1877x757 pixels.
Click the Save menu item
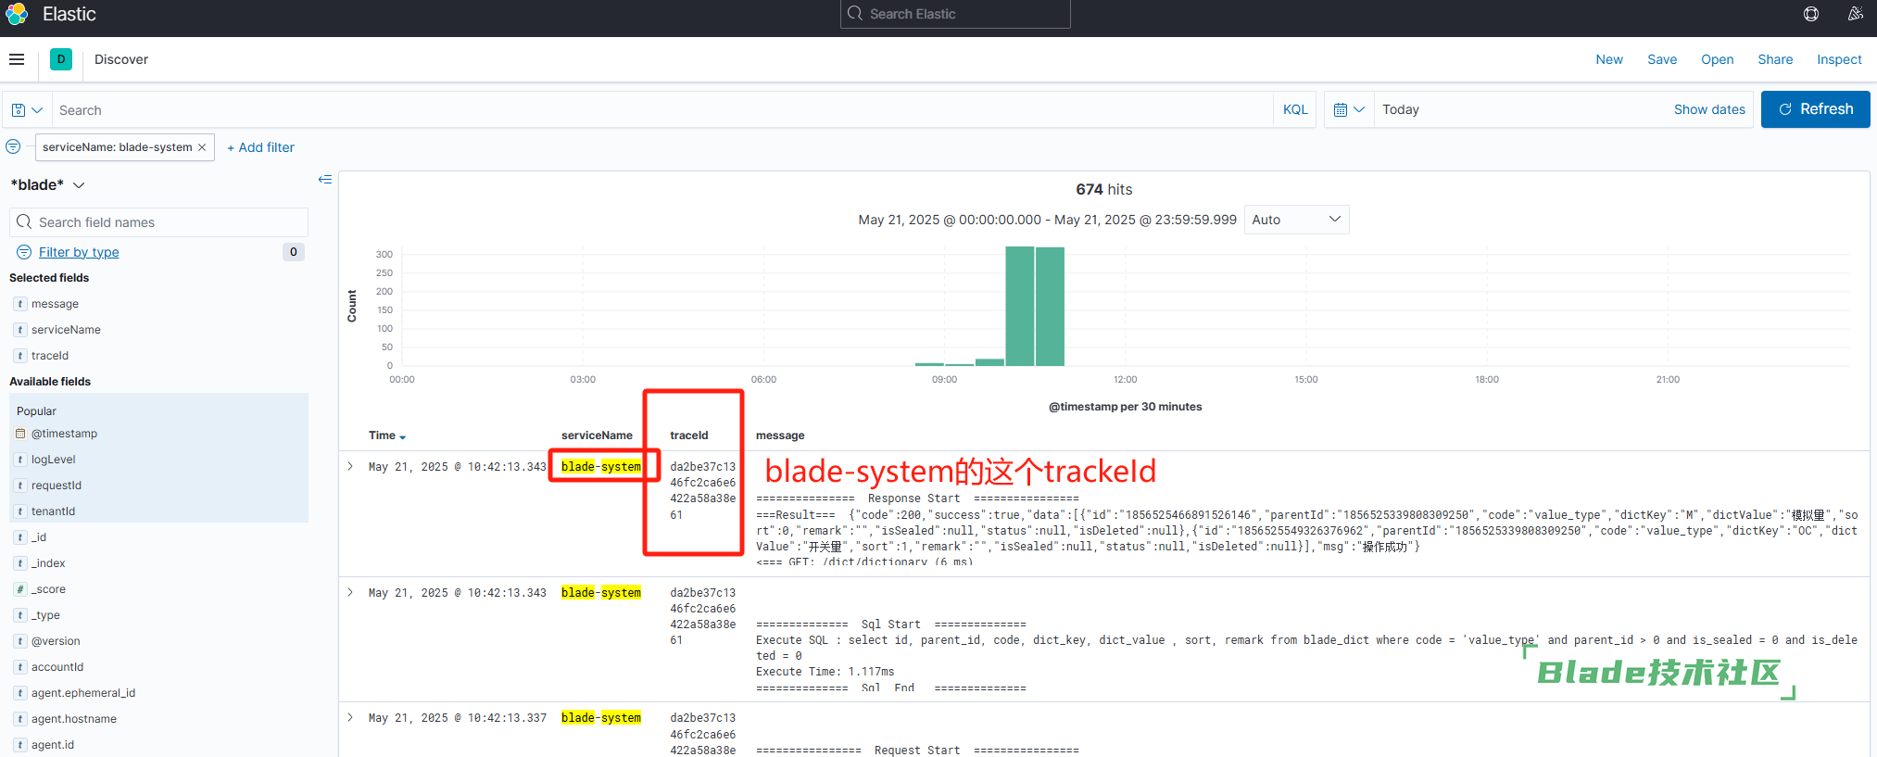coord(1662,59)
